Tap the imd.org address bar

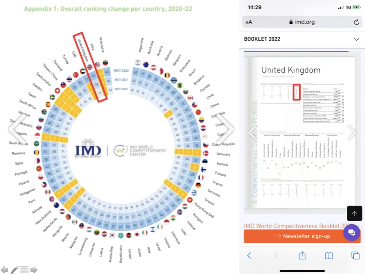(302, 22)
